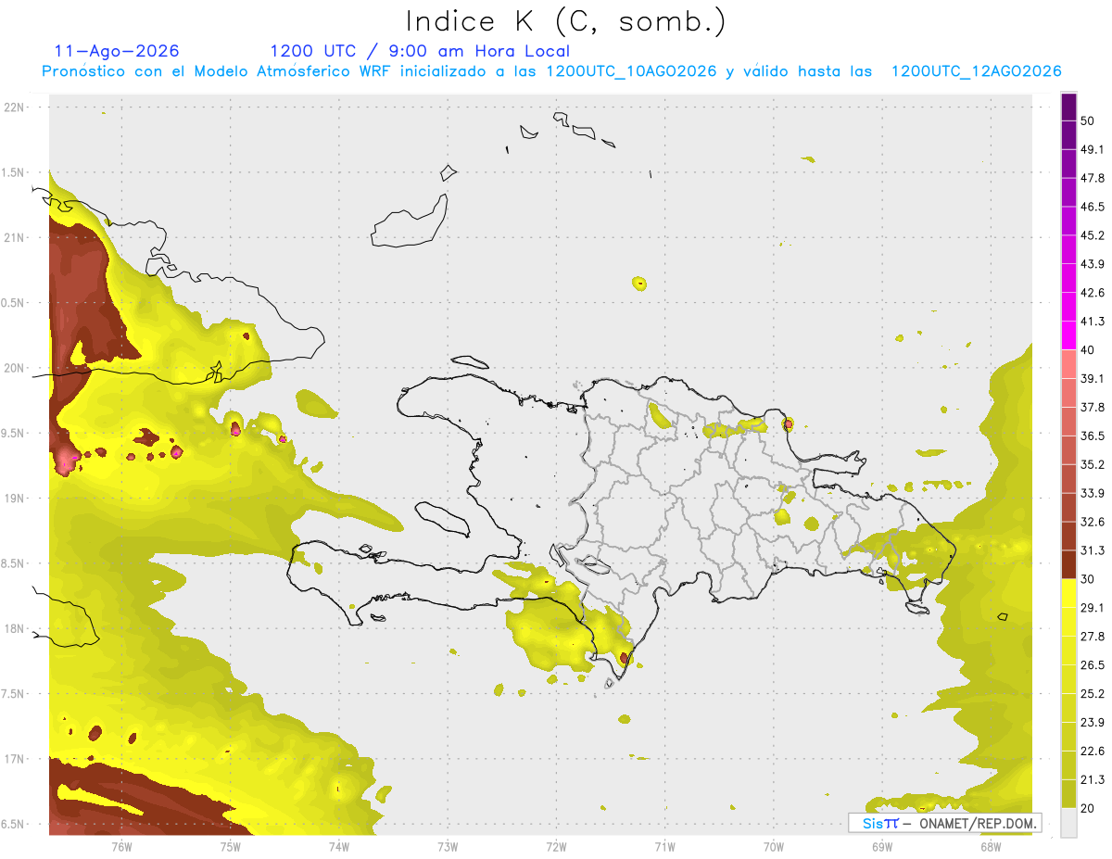Click the "17N" latitude label

click(16, 760)
